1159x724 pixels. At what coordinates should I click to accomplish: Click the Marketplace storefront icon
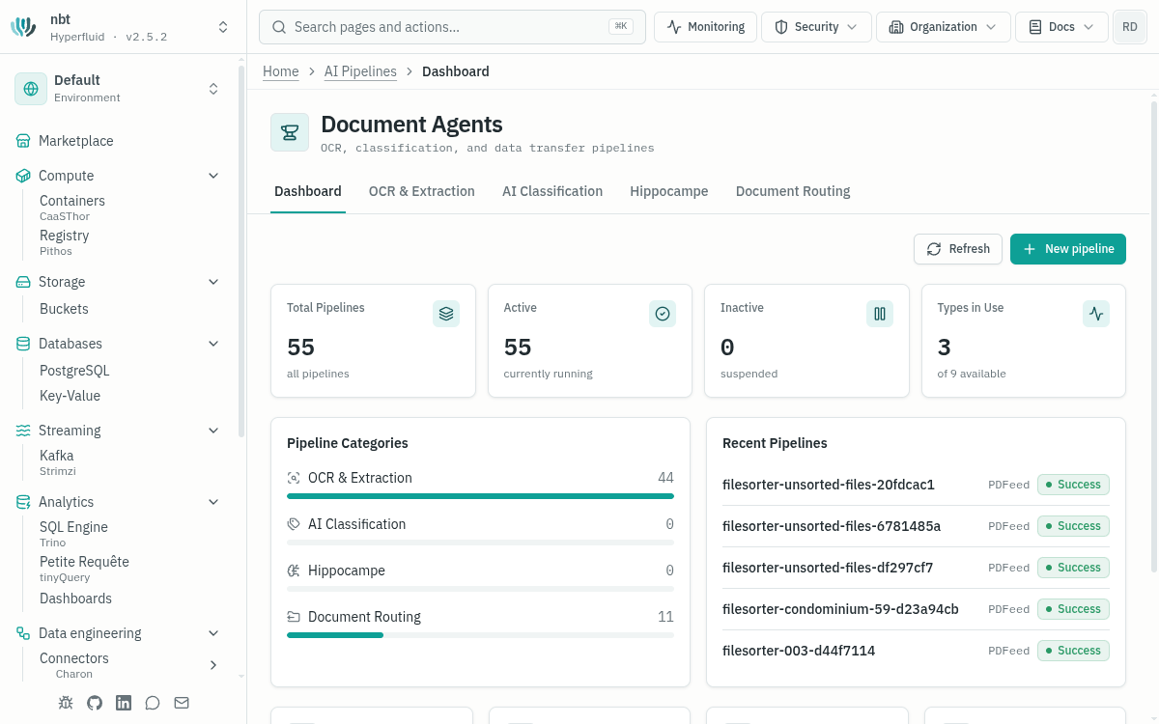coord(23,141)
